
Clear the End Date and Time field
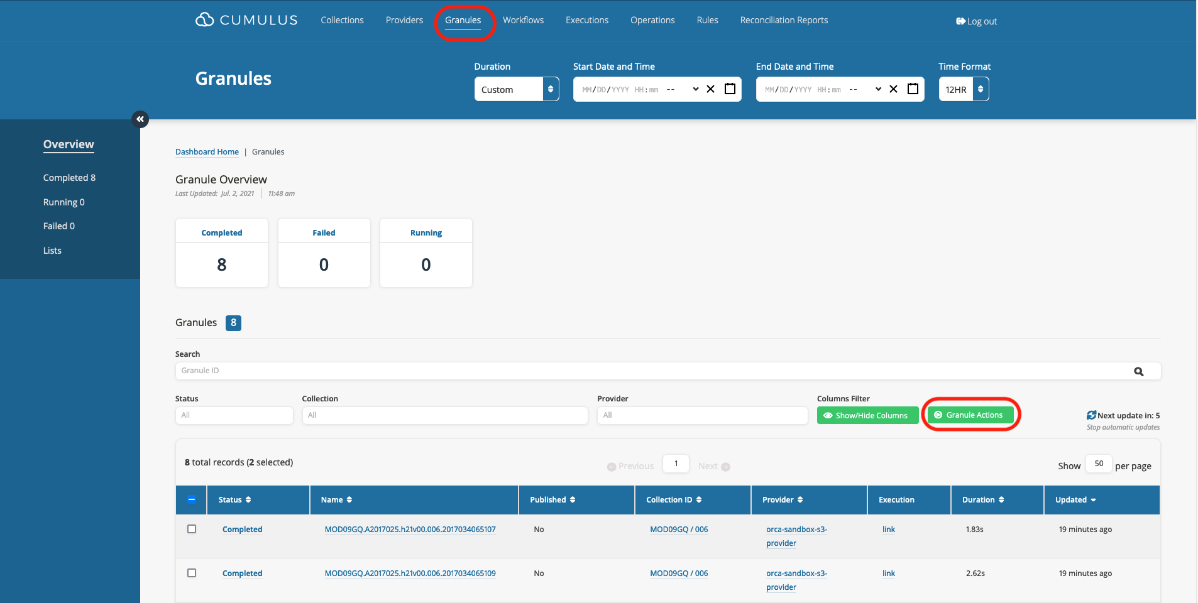(893, 89)
